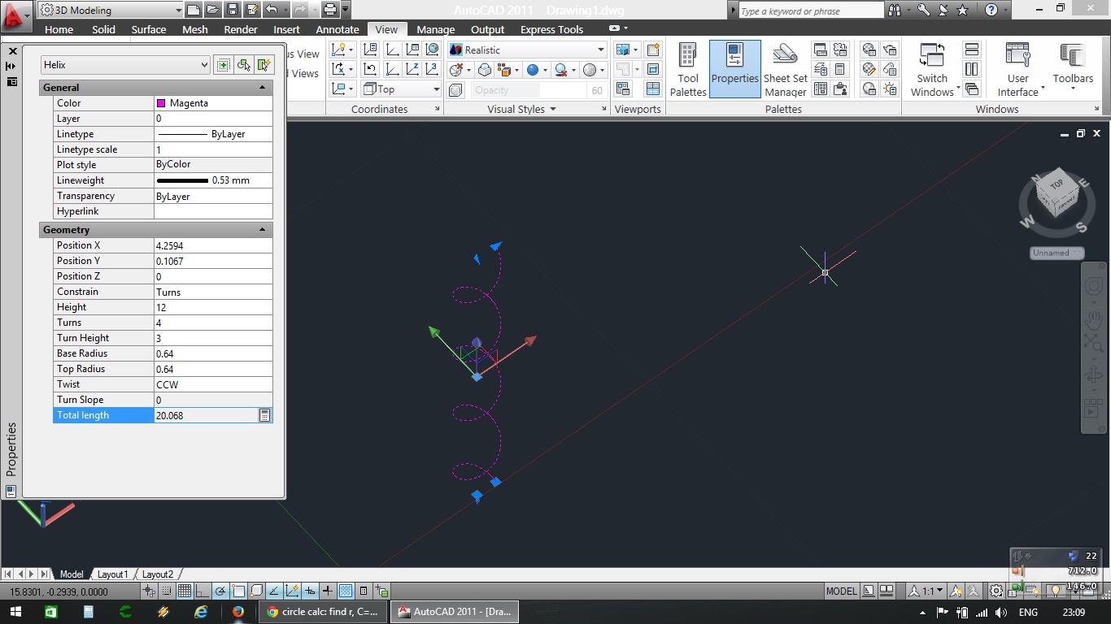
Task: Click the ENG language indicator
Action: tap(1028, 612)
